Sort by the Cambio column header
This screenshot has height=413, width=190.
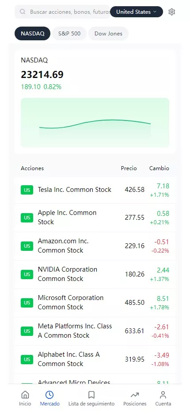159,168
